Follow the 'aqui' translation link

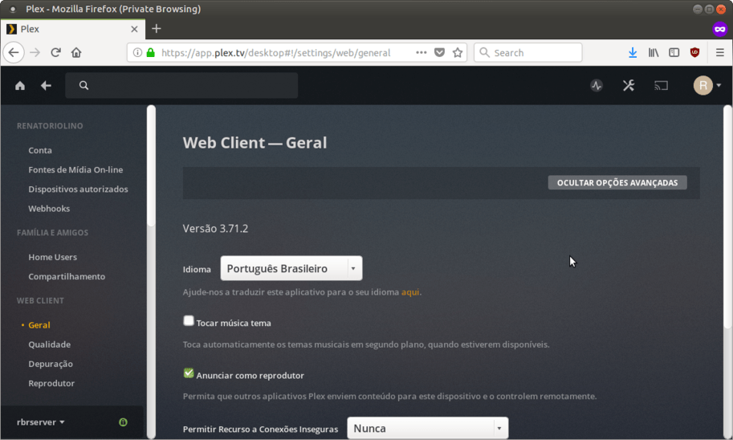coord(410,292)
